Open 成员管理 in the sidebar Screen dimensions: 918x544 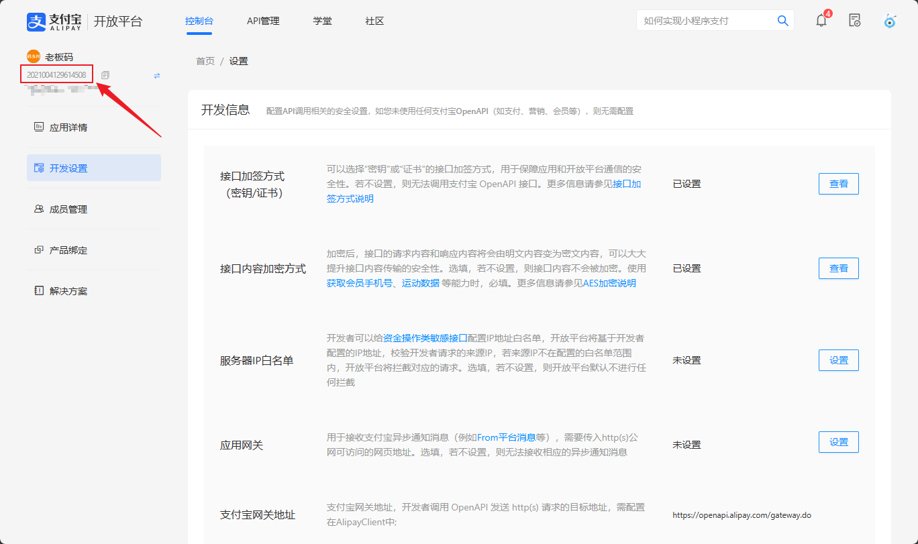(x=68, y=209)
